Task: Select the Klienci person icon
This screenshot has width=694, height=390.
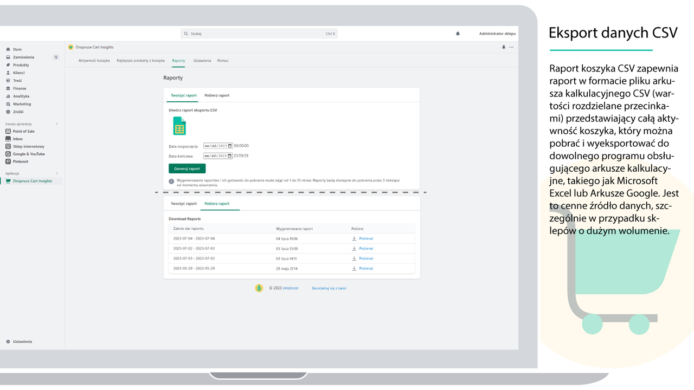Action: click(8, 73)
